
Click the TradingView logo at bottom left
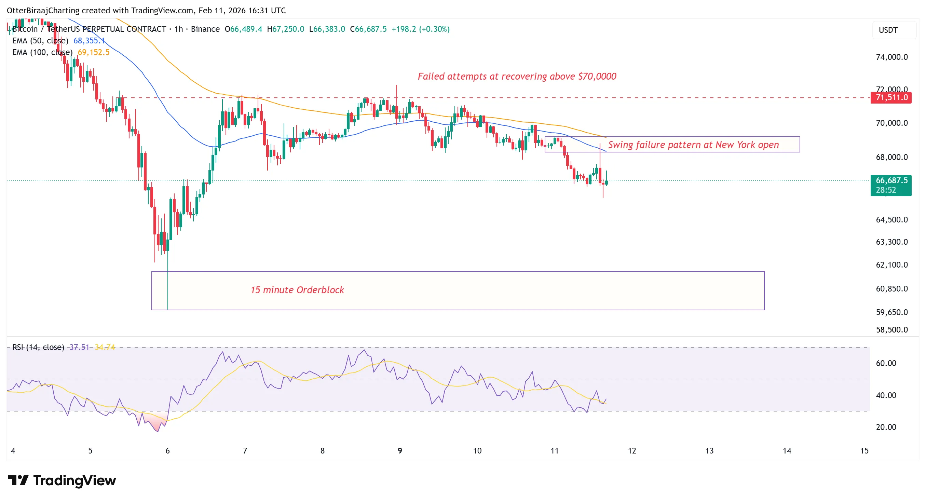point(61,480)
